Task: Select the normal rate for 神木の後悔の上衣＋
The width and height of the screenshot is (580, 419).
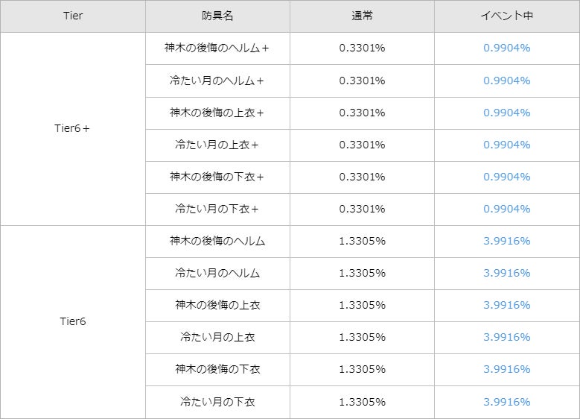Action: click(x=362, y=113)
